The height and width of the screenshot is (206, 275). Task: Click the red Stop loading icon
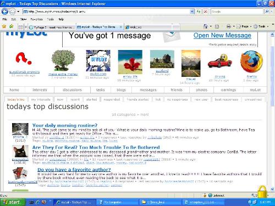click(206, 12)
